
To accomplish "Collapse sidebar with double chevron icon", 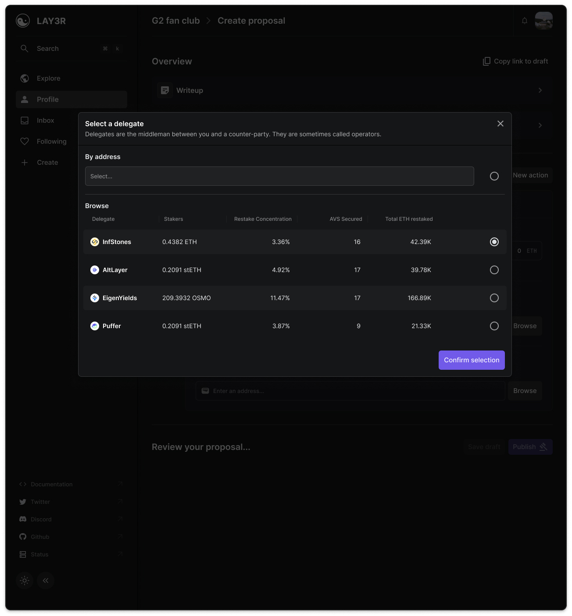I will click(46, 581).
